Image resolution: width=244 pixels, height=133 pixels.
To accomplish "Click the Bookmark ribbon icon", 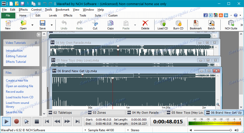I will tap(196, 23).
